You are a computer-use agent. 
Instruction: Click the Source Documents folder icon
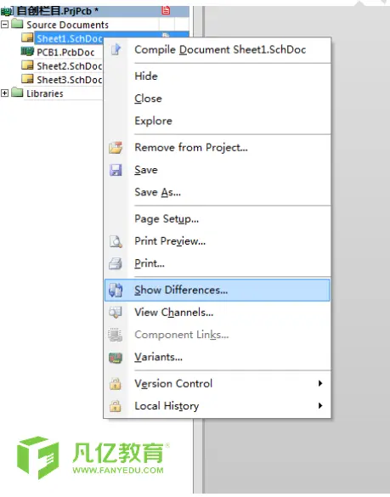17,24
